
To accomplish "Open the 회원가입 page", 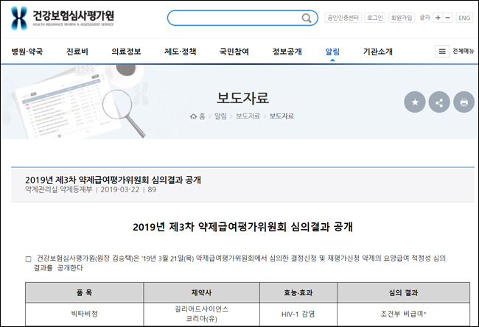I will point(402,18).
